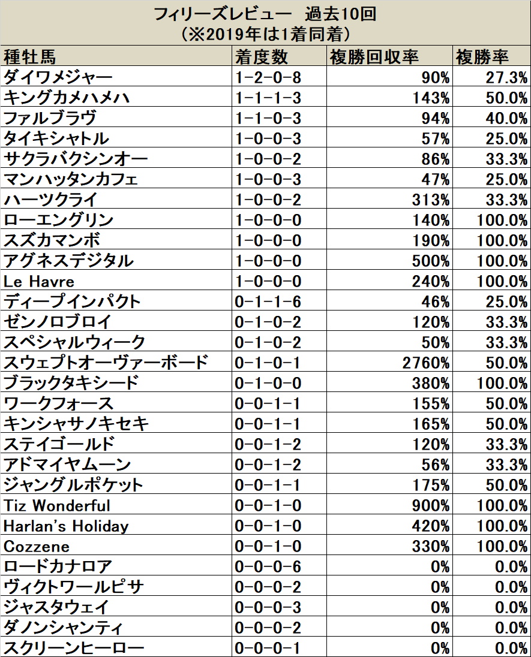The image size is (531, 657).
Task: Click the 500% cell for アグネスデジタル
Action: pos(389,261)
